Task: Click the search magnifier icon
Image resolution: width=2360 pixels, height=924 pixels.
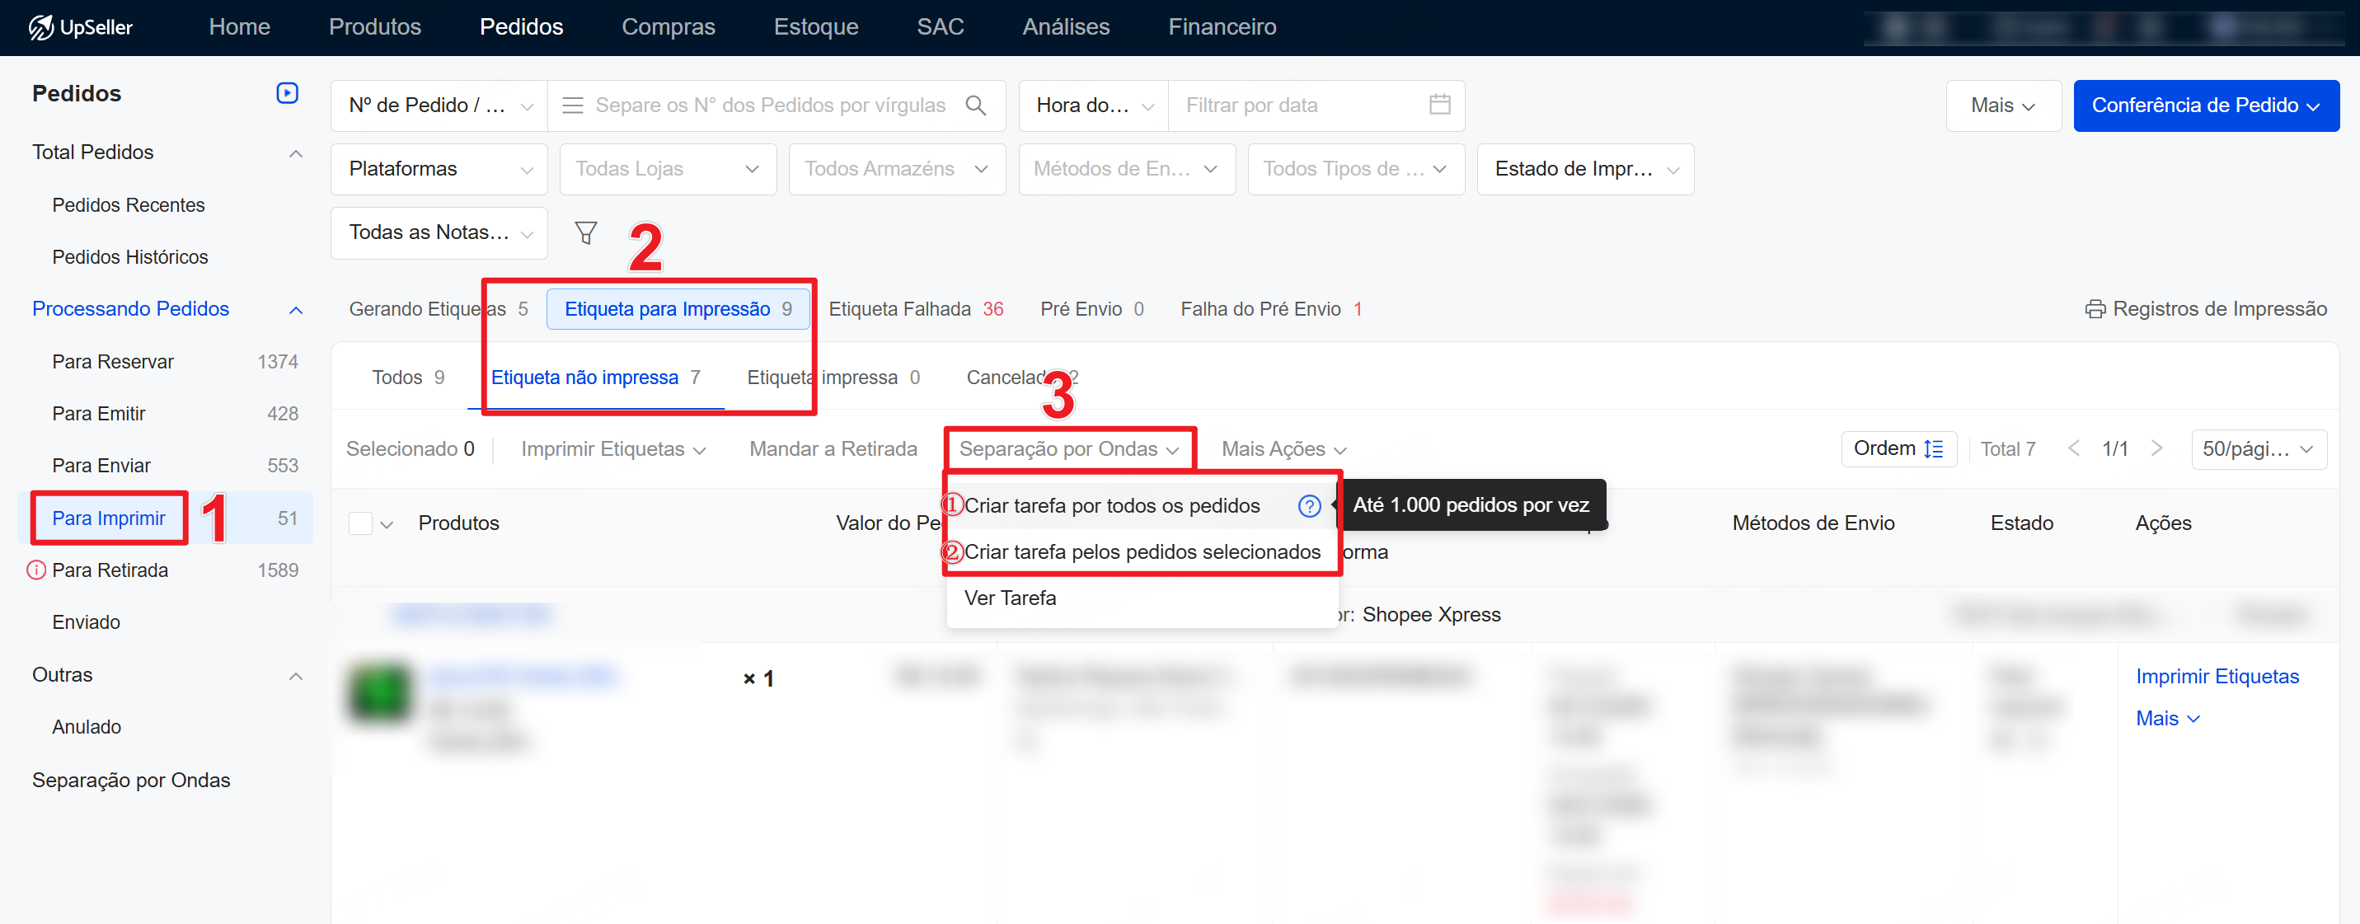Action: tap(976, 106)
